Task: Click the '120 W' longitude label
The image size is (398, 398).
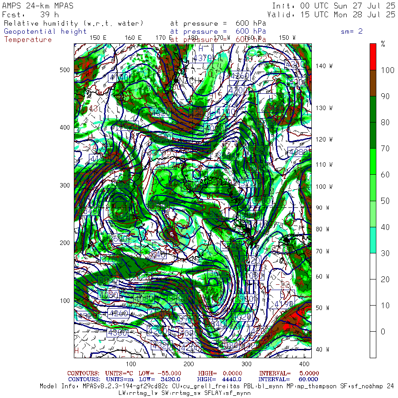Action: tap(324, 139)
